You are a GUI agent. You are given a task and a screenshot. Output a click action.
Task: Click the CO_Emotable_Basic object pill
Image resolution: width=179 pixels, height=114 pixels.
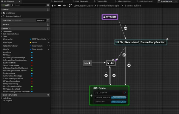pyautogui.click(x=119, y=102)
